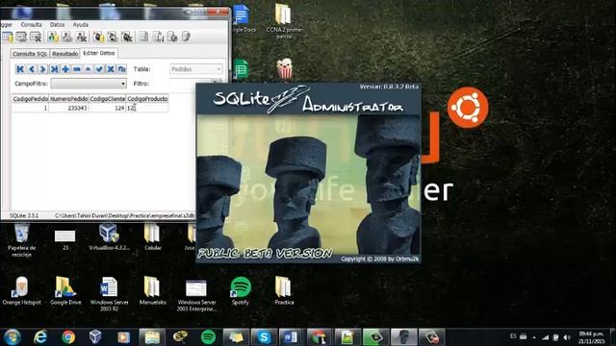Open Popcorn Time desktop icon

[x=285, y=68]
